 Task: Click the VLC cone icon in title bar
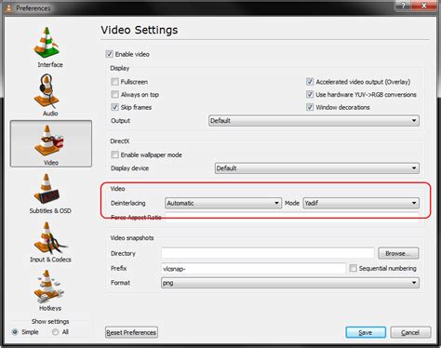coord(8,8)
